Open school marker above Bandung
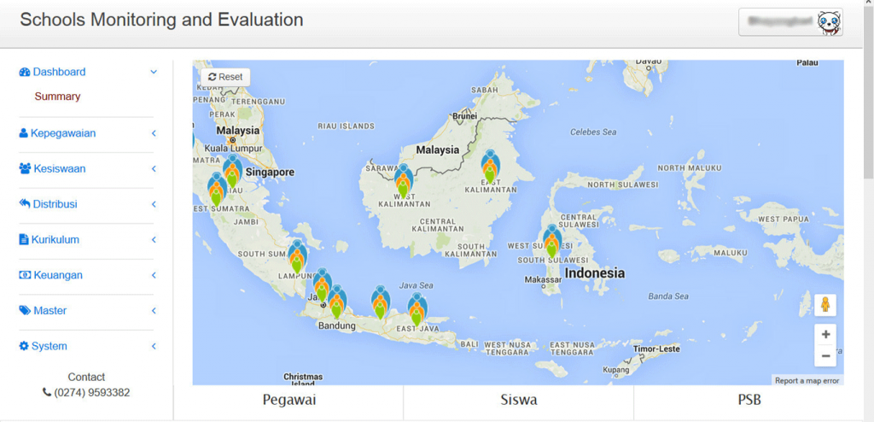The image size is (874, 422). 336,302
